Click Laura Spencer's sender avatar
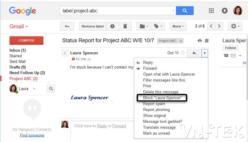This screenshot has height=142, width=248. tap(65, 53)
